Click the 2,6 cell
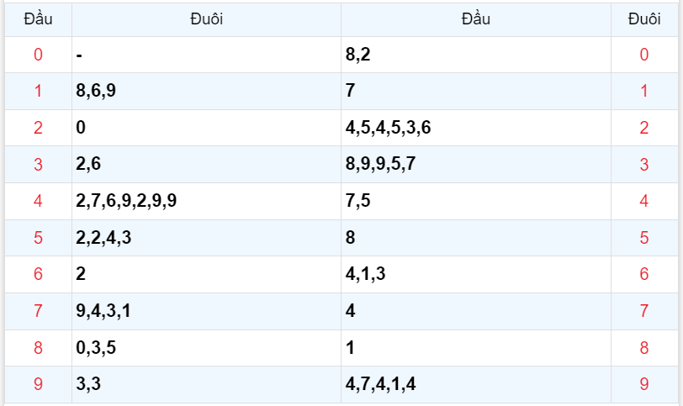The image size is (683, 406). point(206,165)
